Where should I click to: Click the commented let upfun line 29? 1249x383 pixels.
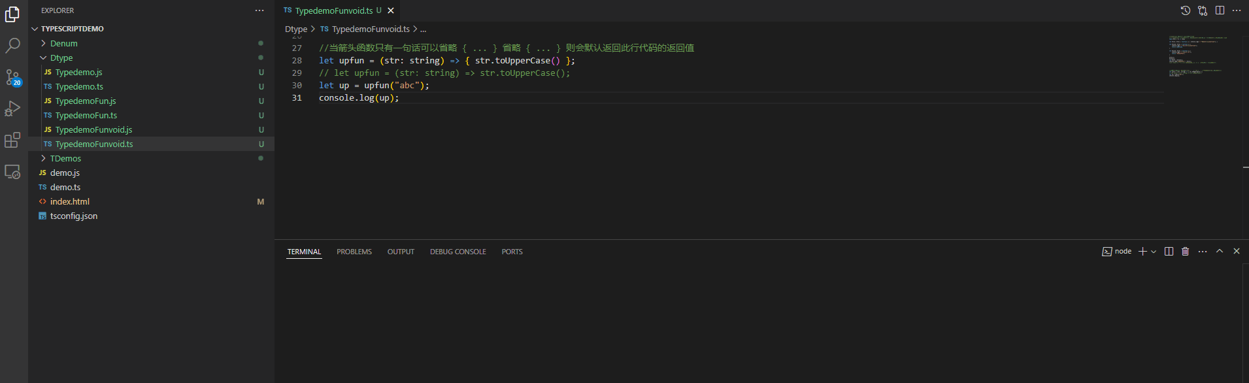[444, 73]
